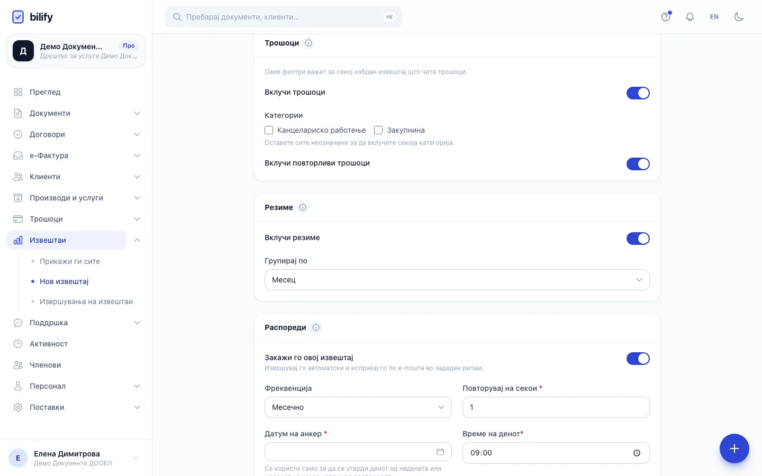The height and width of the screenshot is (476, 762).
Task: Open Извршувања на извештаи submenu item
Action: point(86,301)
